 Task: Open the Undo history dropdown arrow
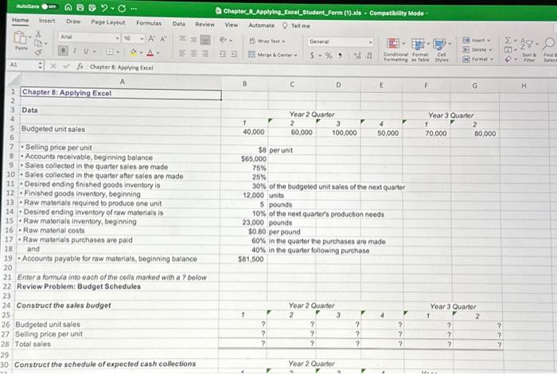[x=111, y=8]
